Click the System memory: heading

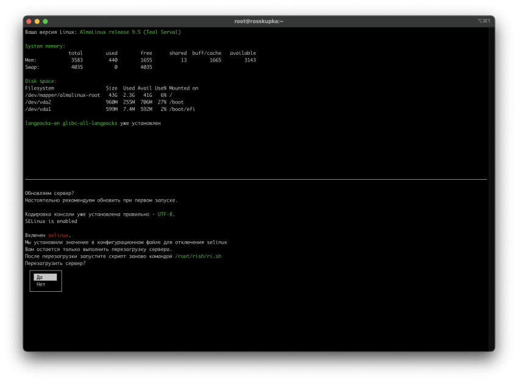tap(45, 46)
